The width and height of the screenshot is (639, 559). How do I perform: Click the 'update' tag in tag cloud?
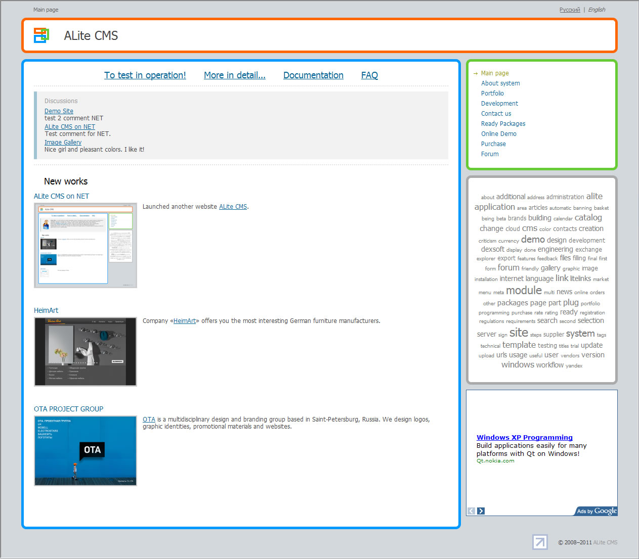click(591, 345)
